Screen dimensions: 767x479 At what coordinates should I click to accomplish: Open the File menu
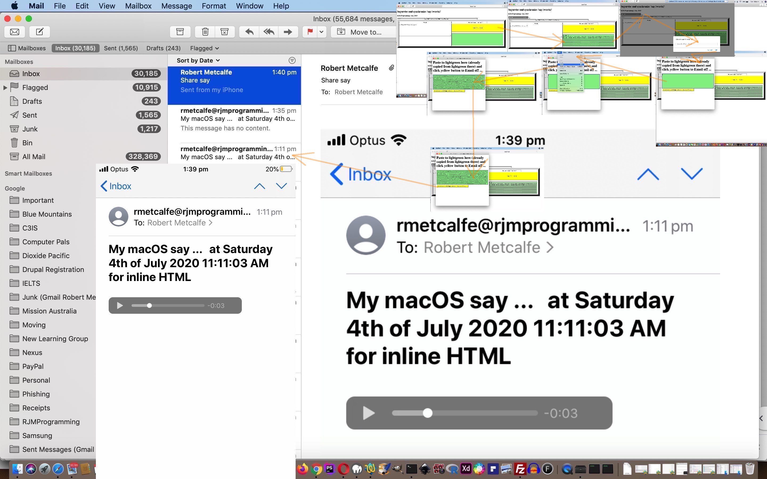point(60,6)
